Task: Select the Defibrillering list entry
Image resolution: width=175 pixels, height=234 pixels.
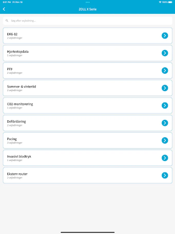Action: [78, 123]
